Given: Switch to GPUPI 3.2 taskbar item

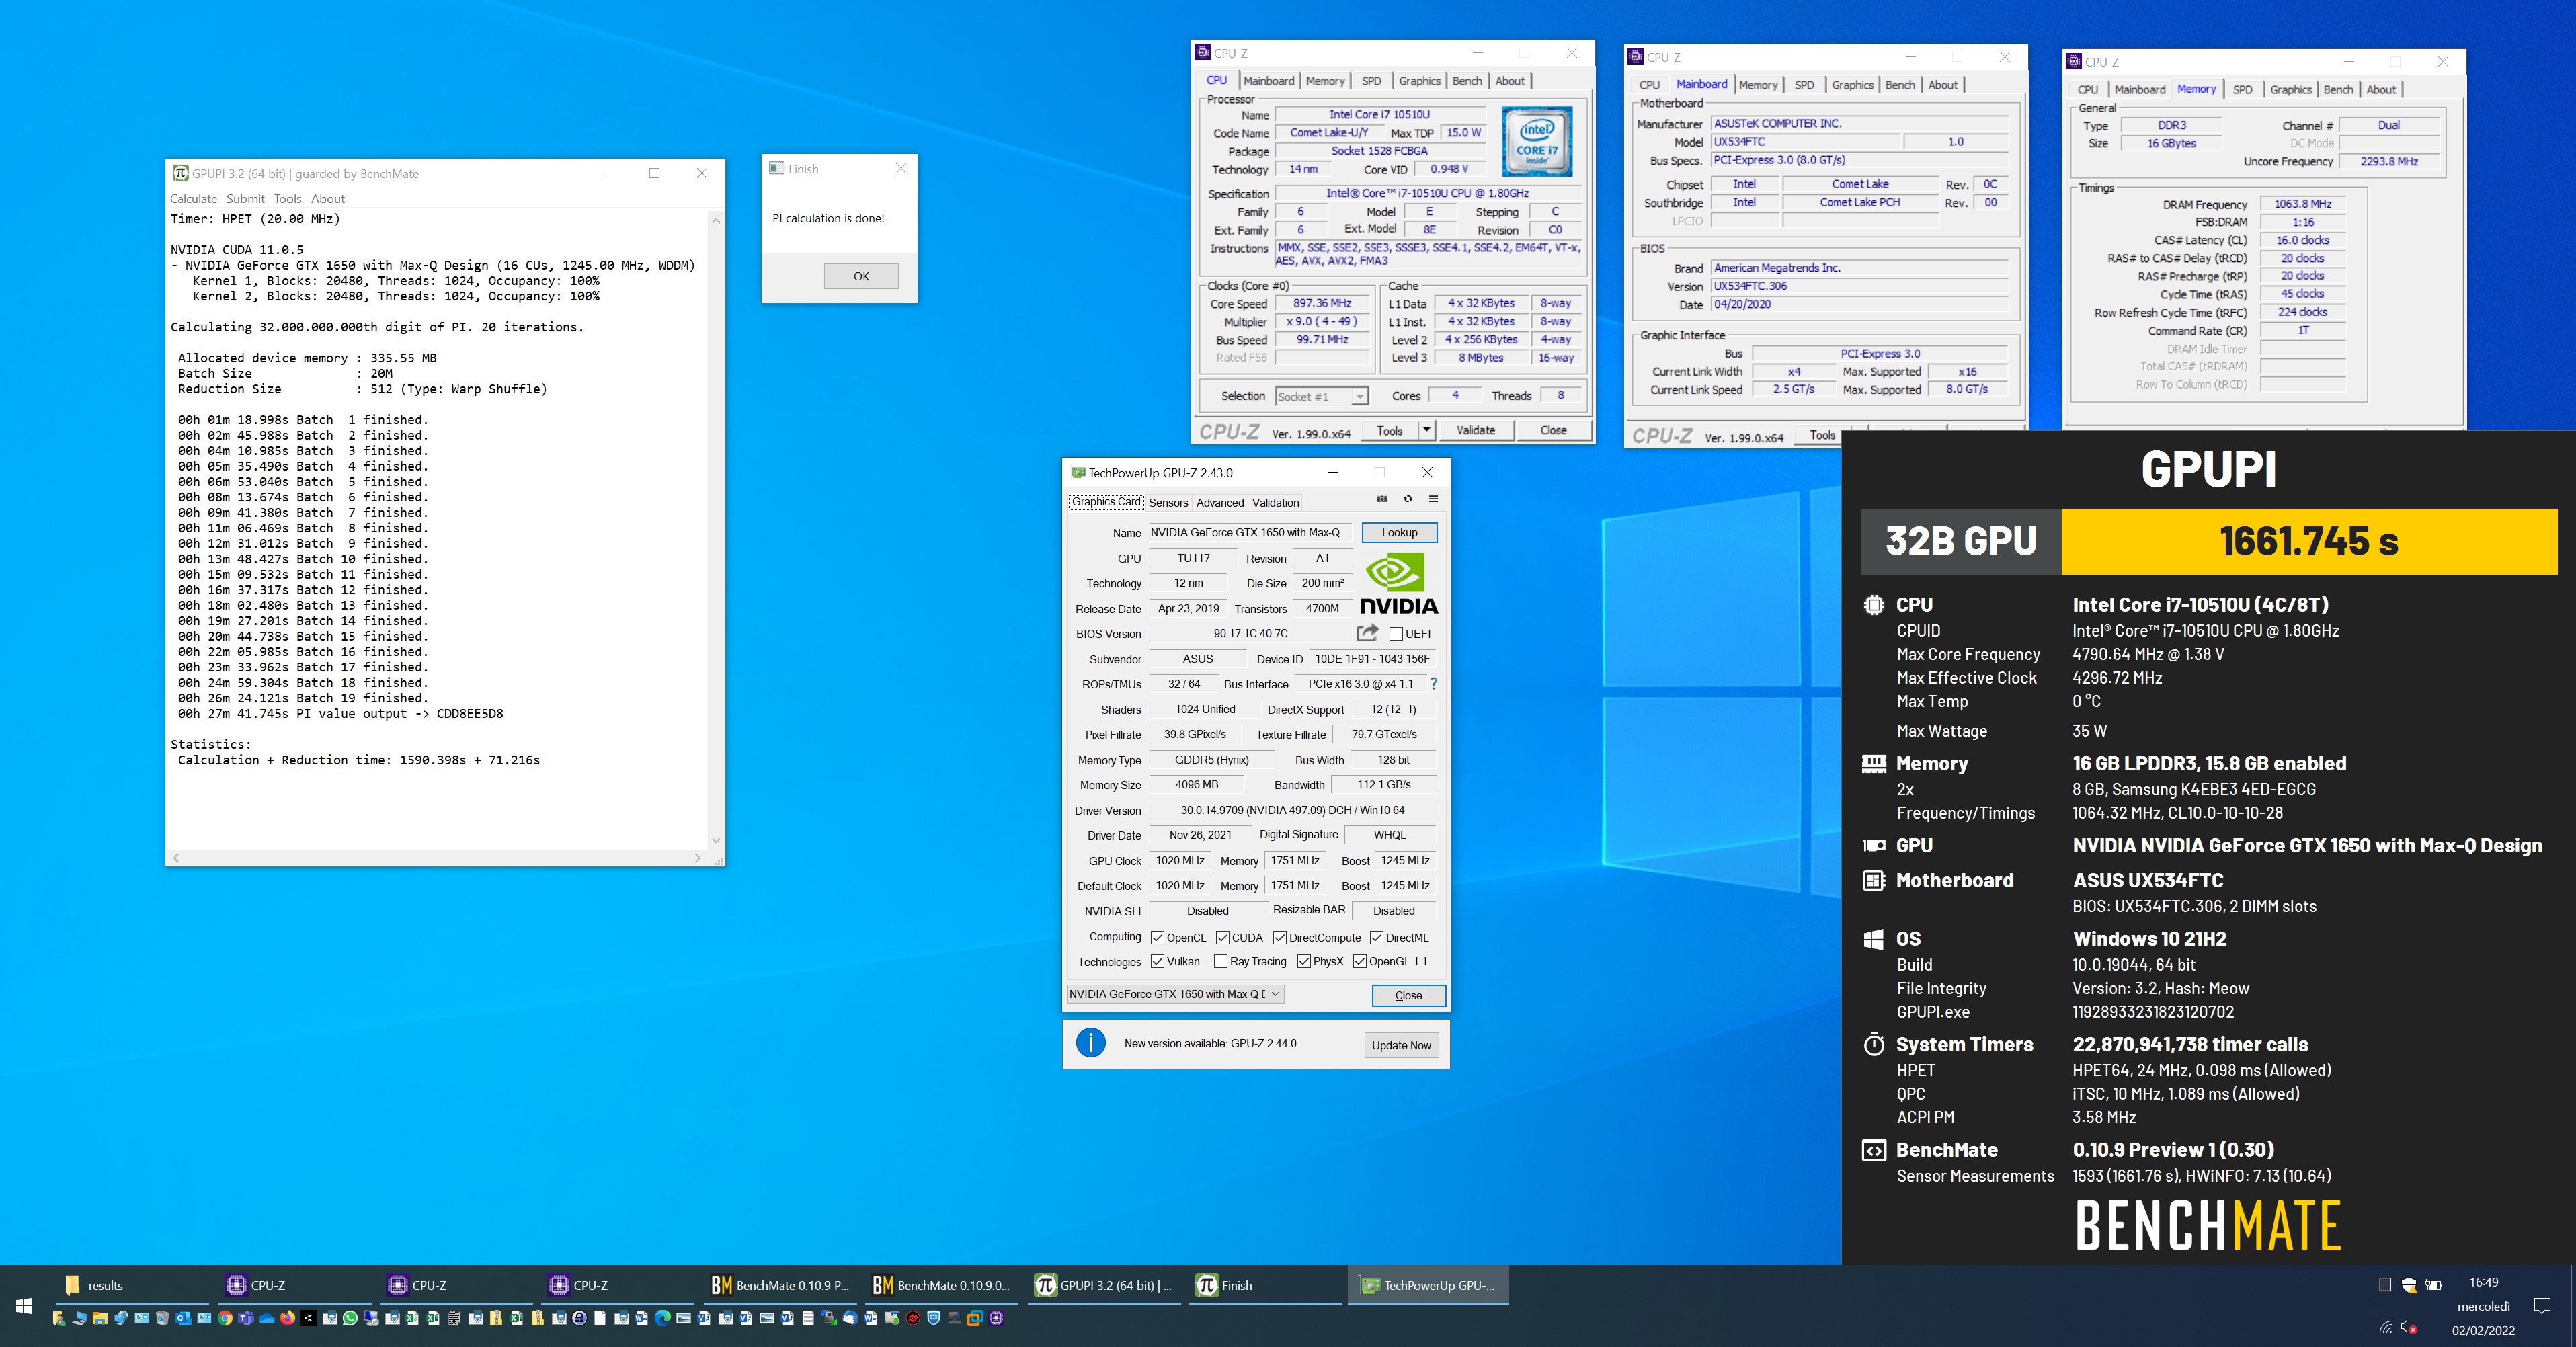Looking at the screenshot, I should 1104,1285.
